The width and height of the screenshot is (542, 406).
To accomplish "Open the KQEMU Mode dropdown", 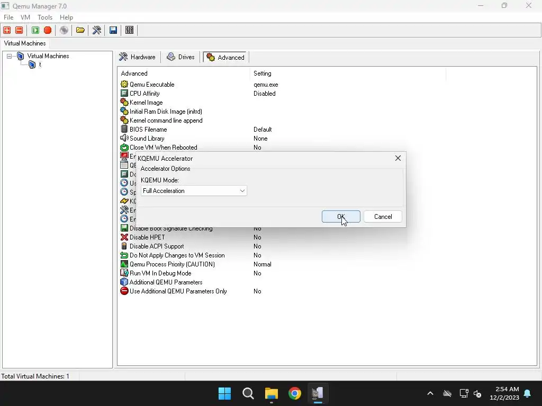I will pyautogui.click(x=194, y=190).
